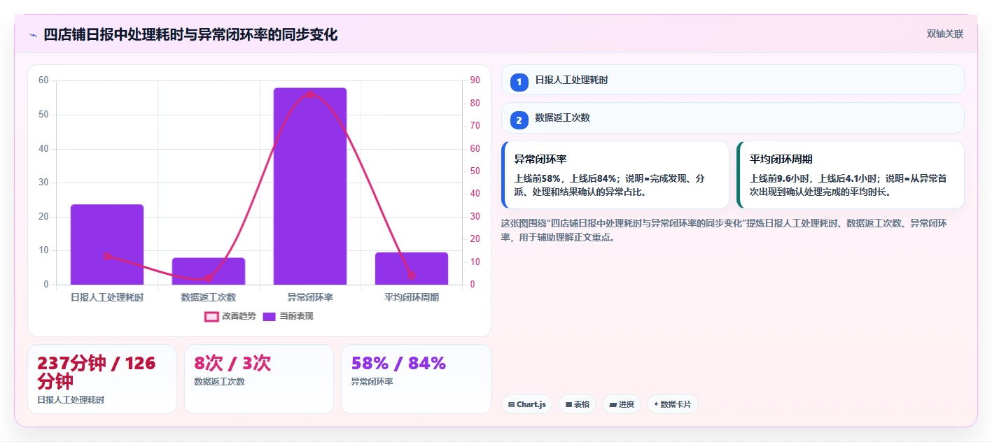Click the right axis value 90
Viewport: 992px width, 442px height.
tap(475, 80)
